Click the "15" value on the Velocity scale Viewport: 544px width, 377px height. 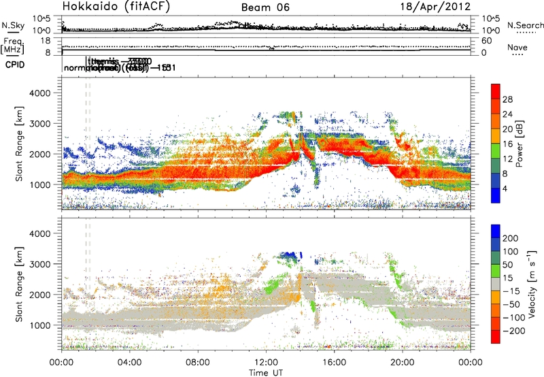click(507, 278)
